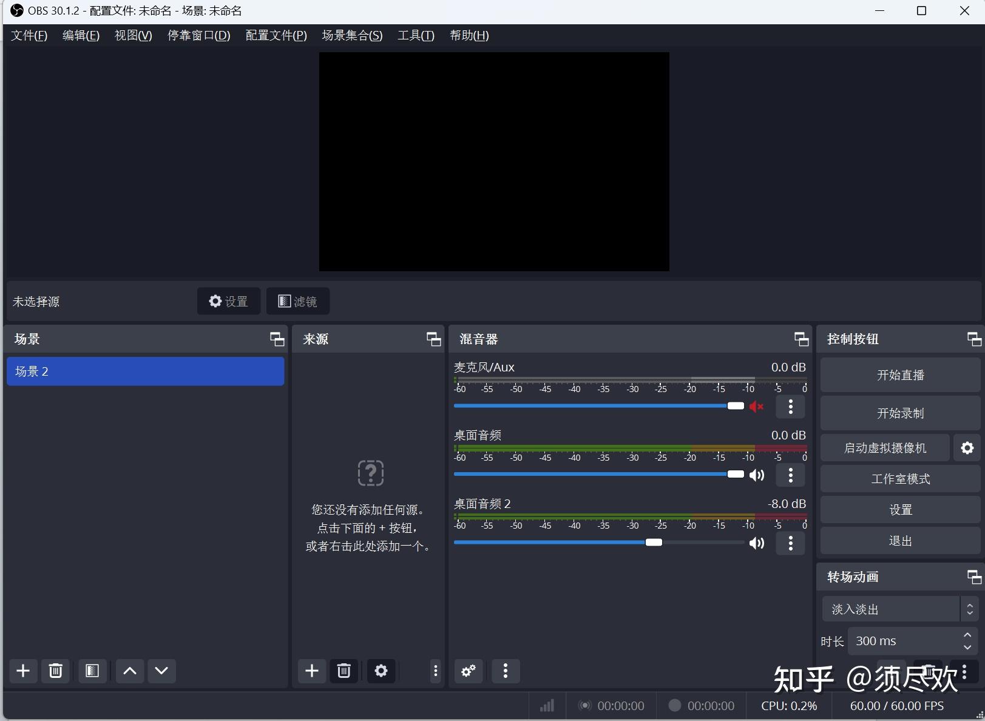This screenshot has height=721, width=985.
Task: Delete the selected scene using trash icon
Action: tap(55, 671)
